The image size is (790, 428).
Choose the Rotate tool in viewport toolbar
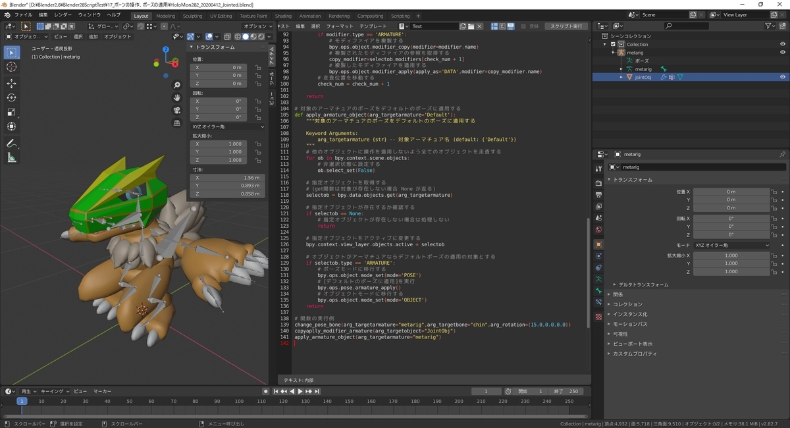[x=11, y=97]
